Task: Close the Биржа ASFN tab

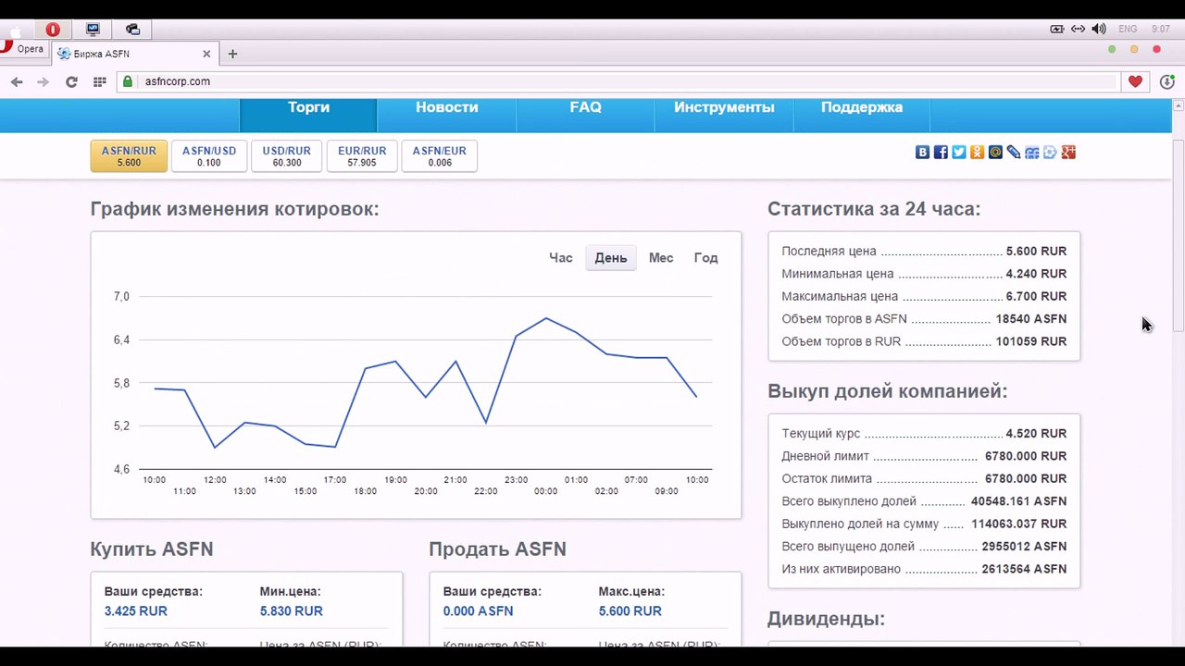Action: pyautogui.click(x=206, y=54)
